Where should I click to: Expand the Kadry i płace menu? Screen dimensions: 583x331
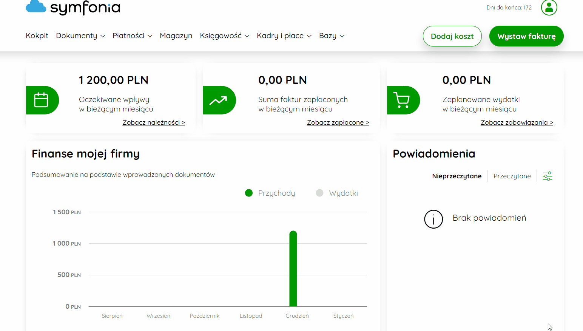284,36
